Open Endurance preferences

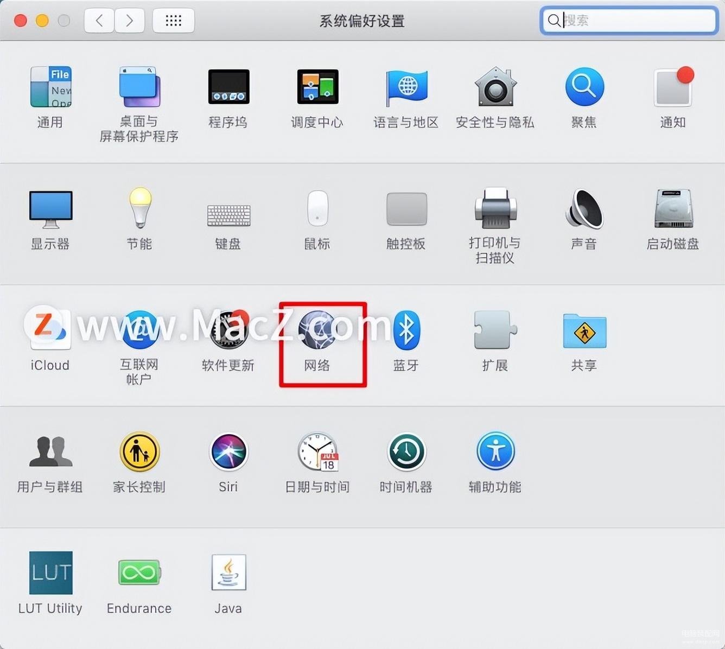(x=139, y=572)
